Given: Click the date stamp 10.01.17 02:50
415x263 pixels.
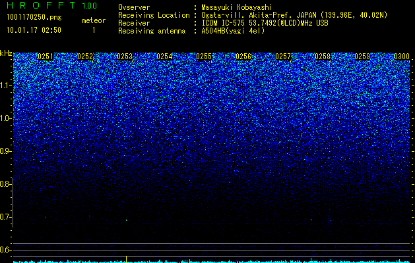Looking at the screenshot, I should (34, 30).
